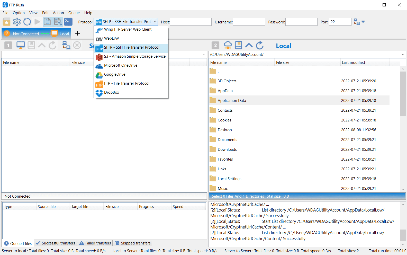
Task: Switch to Failed transfers tab
Action: (95, 243)
